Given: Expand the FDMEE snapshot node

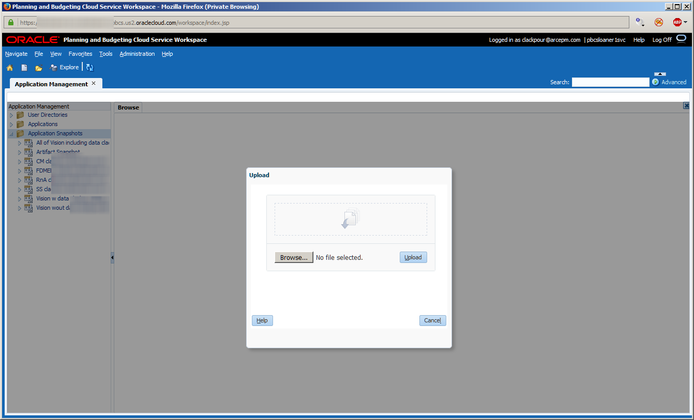Looking at the screenshot, I should click(x=20, y=171).
